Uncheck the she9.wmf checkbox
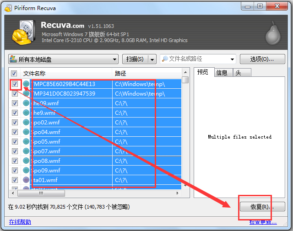The image size is (293, 231). pyautogui.click(x=15, y=113)
